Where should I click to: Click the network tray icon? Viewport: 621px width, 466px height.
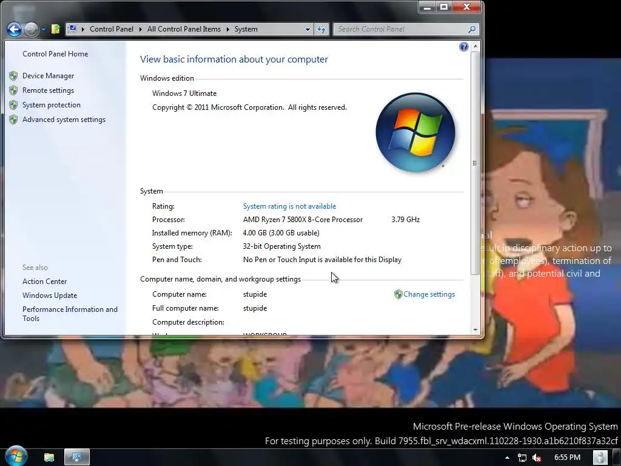pos(522,458)
